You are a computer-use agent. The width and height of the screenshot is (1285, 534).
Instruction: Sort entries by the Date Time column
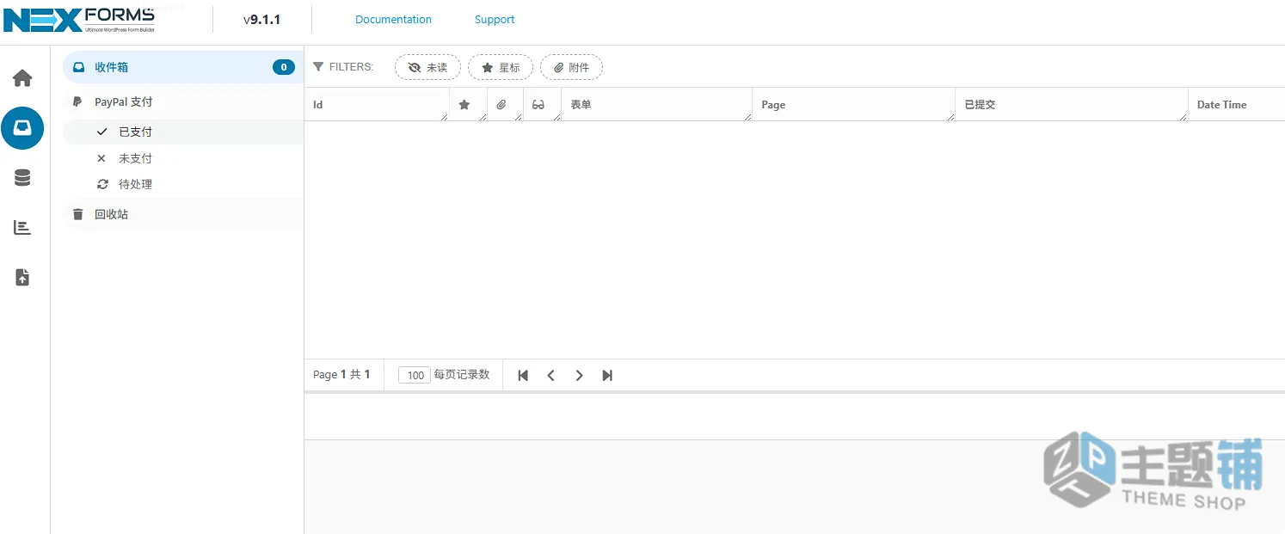point(1237,105)
